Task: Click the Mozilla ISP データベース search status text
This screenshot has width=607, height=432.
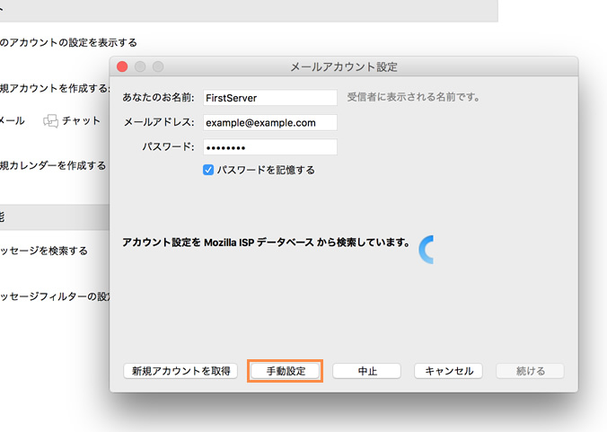Action: click(x=266, y=242)
